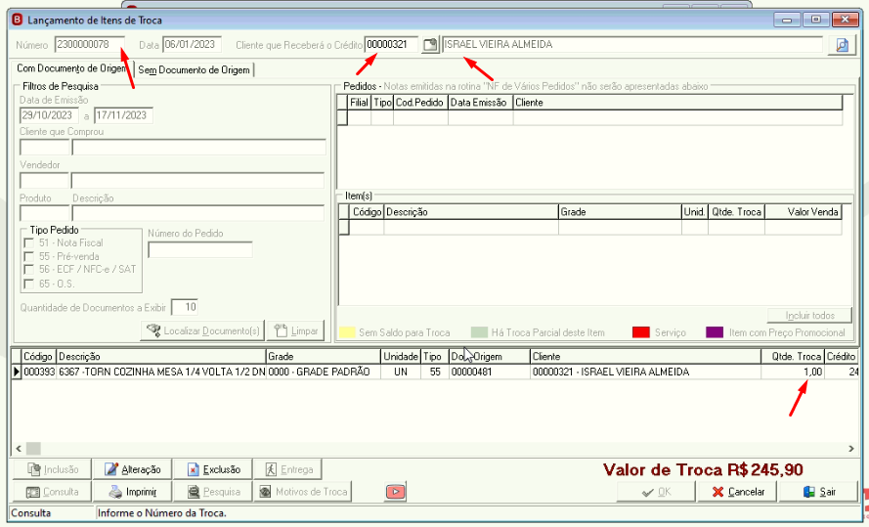The width and height of the screenshot is (869, 527).
Task: Toggle the 51 - Nota Fiscal checkbox
Action: point(28,242)
